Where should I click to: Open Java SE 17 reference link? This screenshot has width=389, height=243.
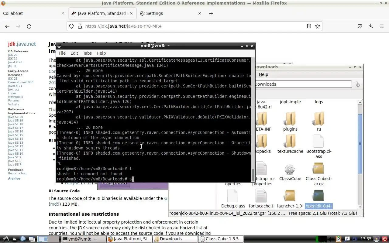point(15,128)
